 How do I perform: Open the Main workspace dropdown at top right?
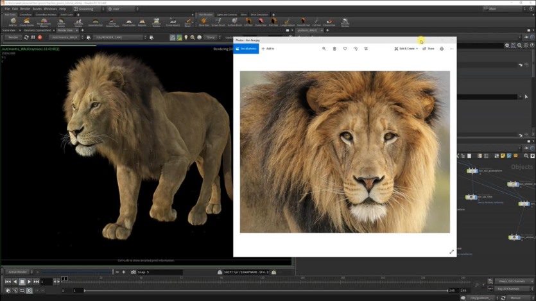tap(505, 9)
